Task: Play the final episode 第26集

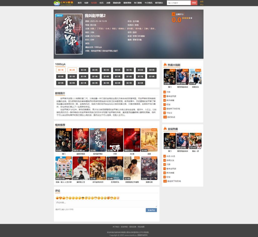Action: click(x=141, y=83)
